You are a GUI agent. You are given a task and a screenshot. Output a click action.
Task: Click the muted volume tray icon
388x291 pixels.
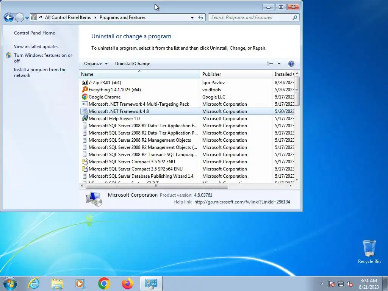click(350, 284)
